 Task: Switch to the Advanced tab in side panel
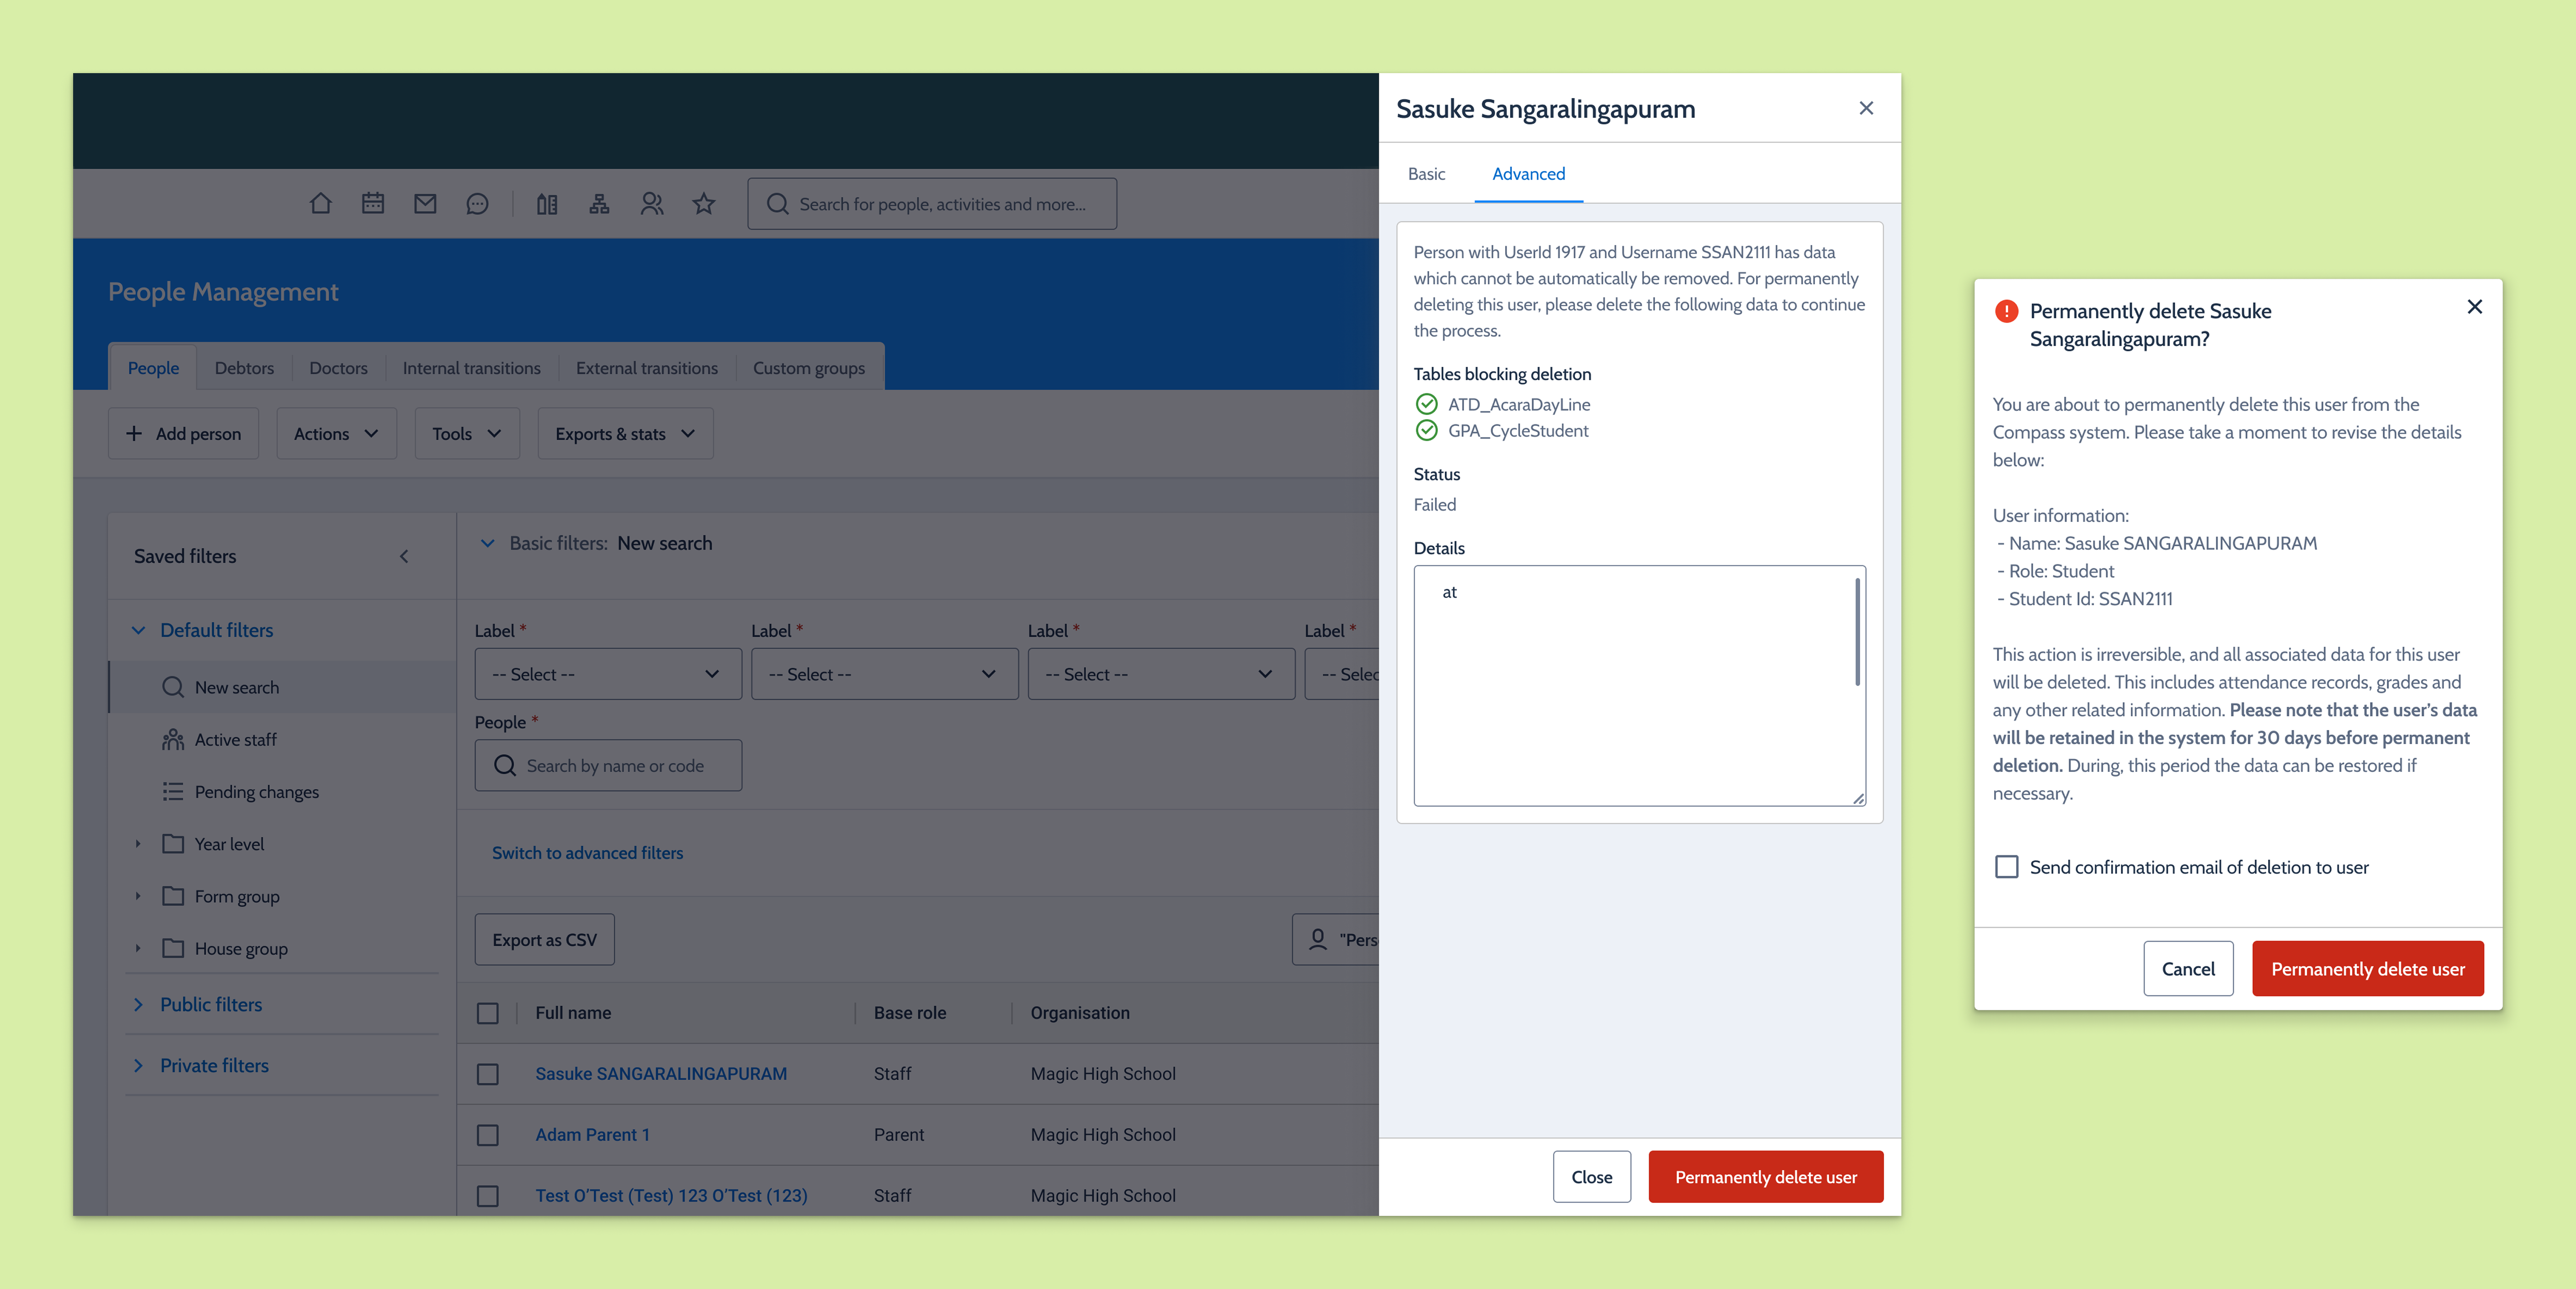pos(1528,174)
